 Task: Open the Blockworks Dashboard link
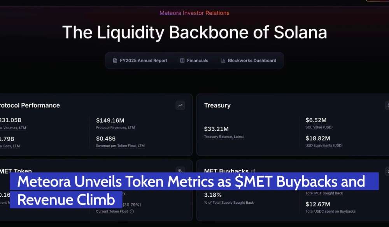(x=252, y=61)
